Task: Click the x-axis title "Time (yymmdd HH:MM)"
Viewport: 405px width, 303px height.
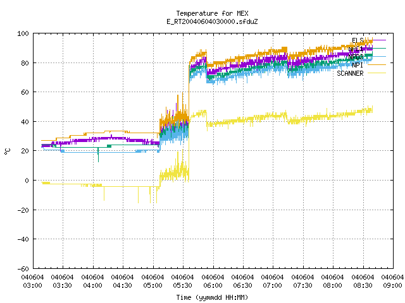Action: [x=212, y=297]
